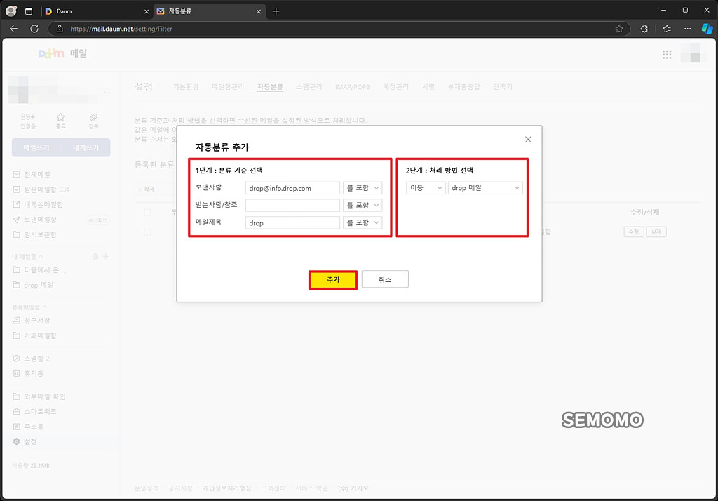Open the 자동분류 settings tab

270,86
